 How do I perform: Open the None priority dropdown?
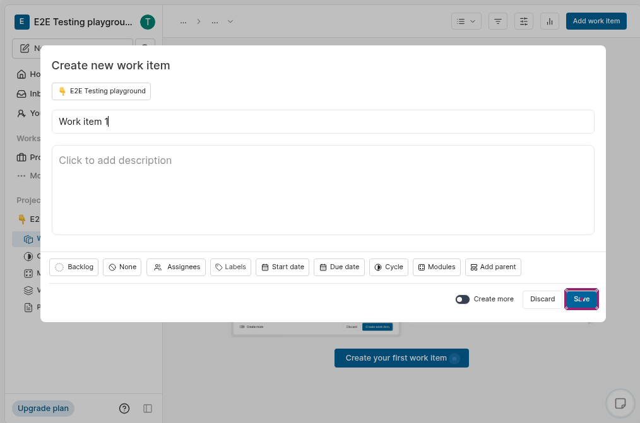tap(122, 267)
